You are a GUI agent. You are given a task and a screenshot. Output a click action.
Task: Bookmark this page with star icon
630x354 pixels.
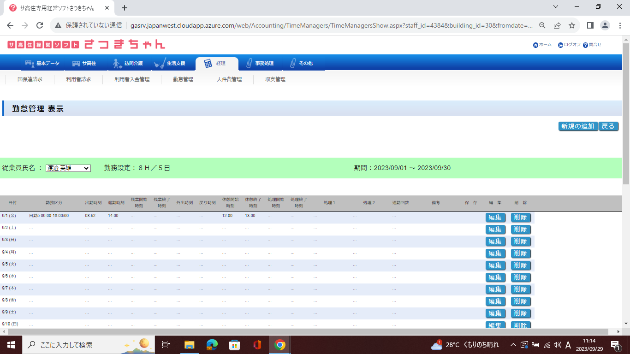point(572,25)
